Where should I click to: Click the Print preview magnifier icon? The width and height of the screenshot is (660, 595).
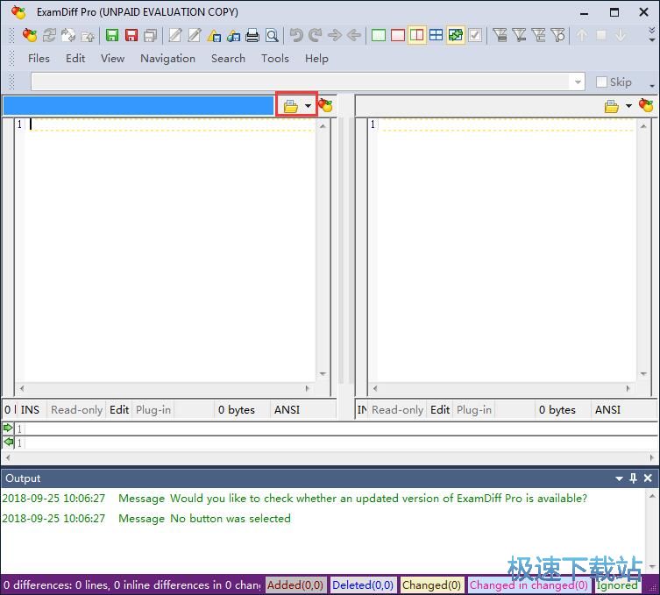tap(272, 35)
